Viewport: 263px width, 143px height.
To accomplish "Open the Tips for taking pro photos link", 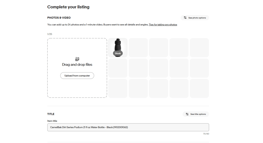I will tap(163, 25).
